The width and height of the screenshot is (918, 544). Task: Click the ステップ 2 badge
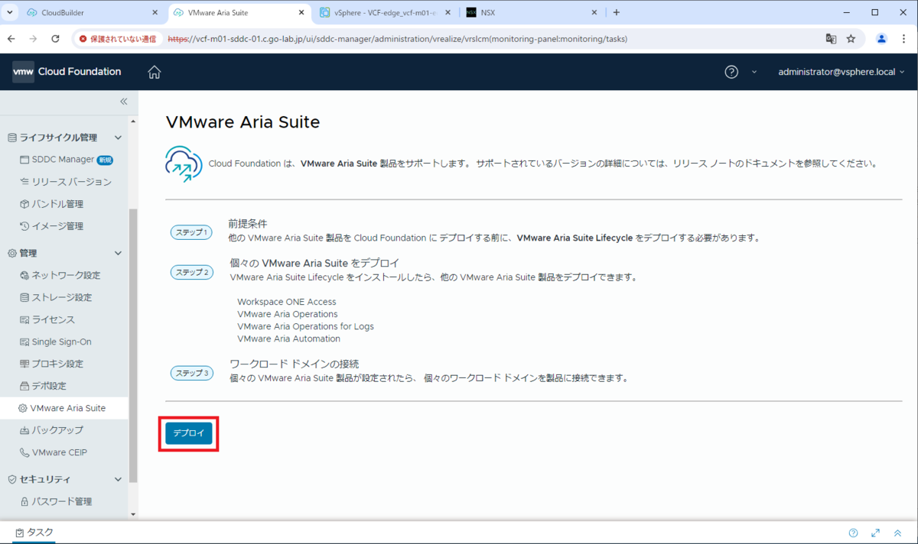pyautogui.click(x=191, y=272)
